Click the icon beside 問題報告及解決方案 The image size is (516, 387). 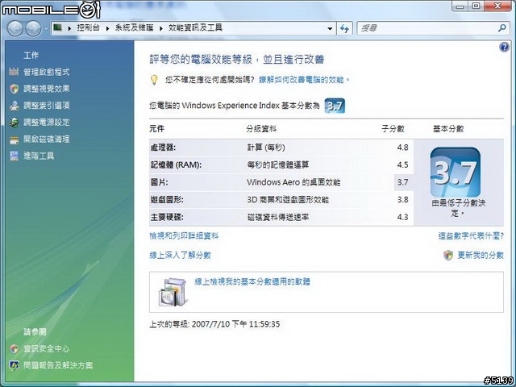[15, 365]
